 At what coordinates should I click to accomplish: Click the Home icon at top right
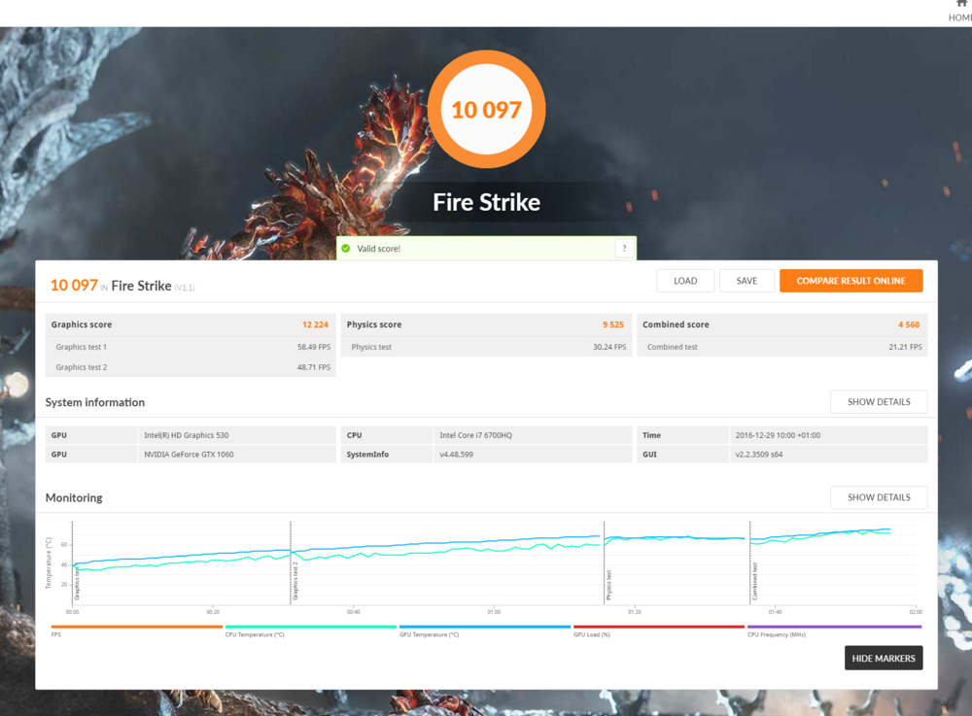(961, 5)
